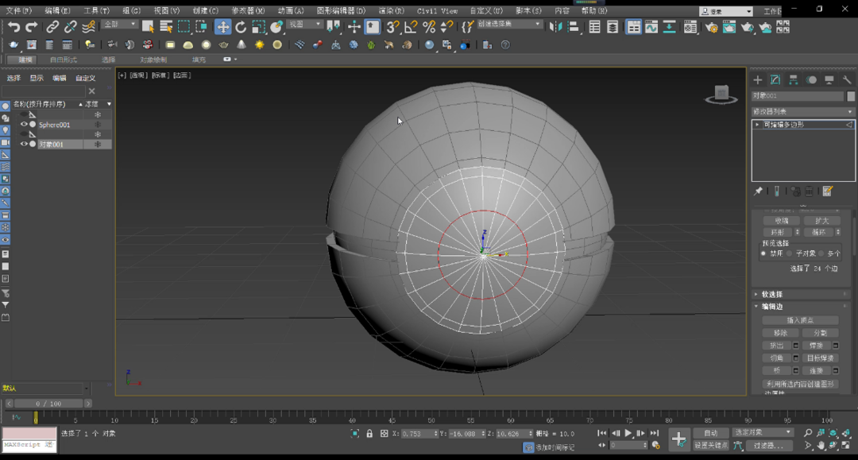This screenshot has width=858, height=460.
Task: Click the 利用所选内容创建图形 button
Action: click(x=800, y=384)
